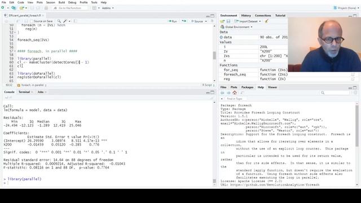Open the Import Dataset dropdown

pyautogui.click(x=248, y=21)
